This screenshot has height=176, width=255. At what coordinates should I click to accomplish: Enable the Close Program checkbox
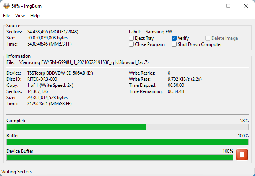click(132, 44)
